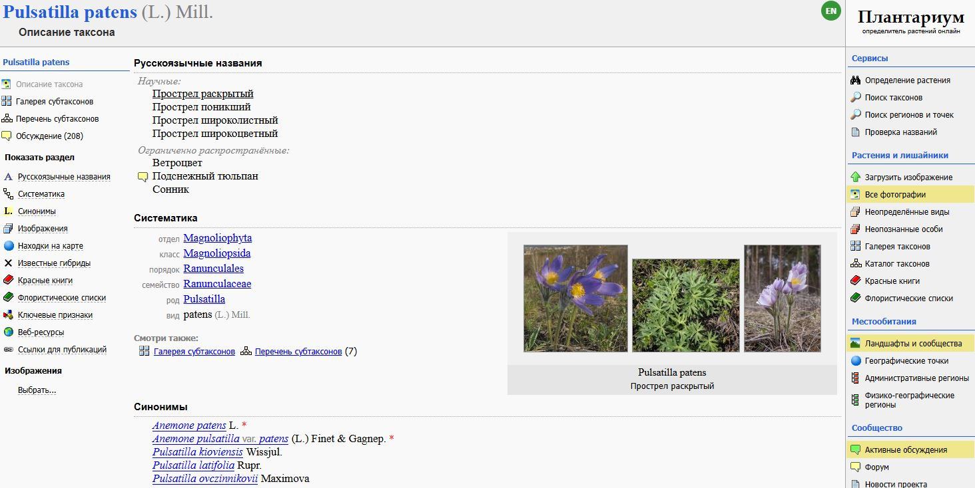Open Активные обсуждения in community section

pyautogui.click(x=906, y=450)
